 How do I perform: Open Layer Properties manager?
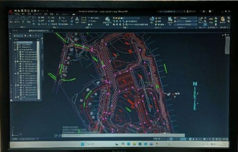tap(107, 21)
